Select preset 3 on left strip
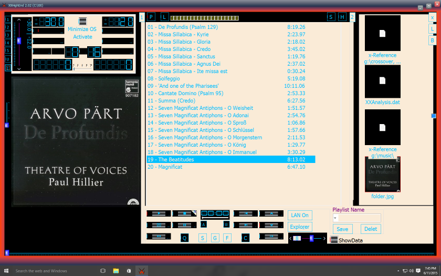441x276 pixels. tap(8, 35)
